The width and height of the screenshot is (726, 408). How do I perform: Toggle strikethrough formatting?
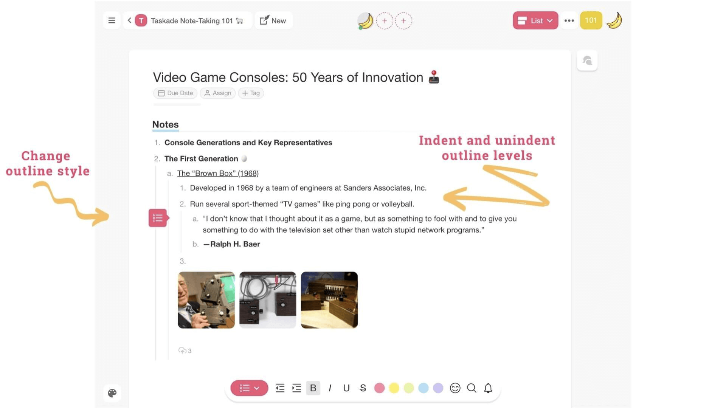363,388
